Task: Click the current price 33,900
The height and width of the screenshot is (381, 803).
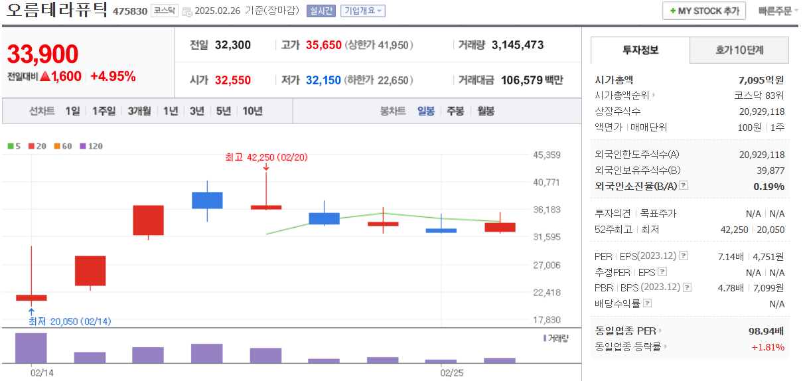Action: 42,54
